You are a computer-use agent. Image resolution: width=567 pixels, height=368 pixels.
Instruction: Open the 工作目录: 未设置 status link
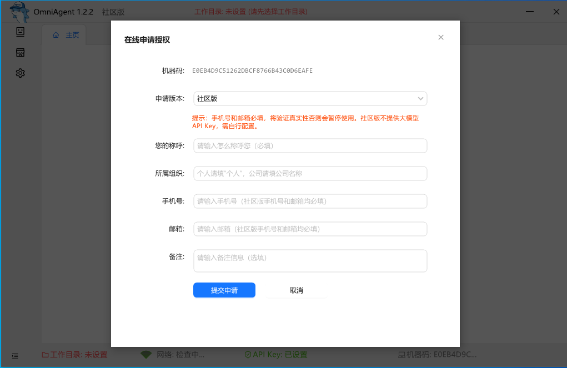pos(75,355)
